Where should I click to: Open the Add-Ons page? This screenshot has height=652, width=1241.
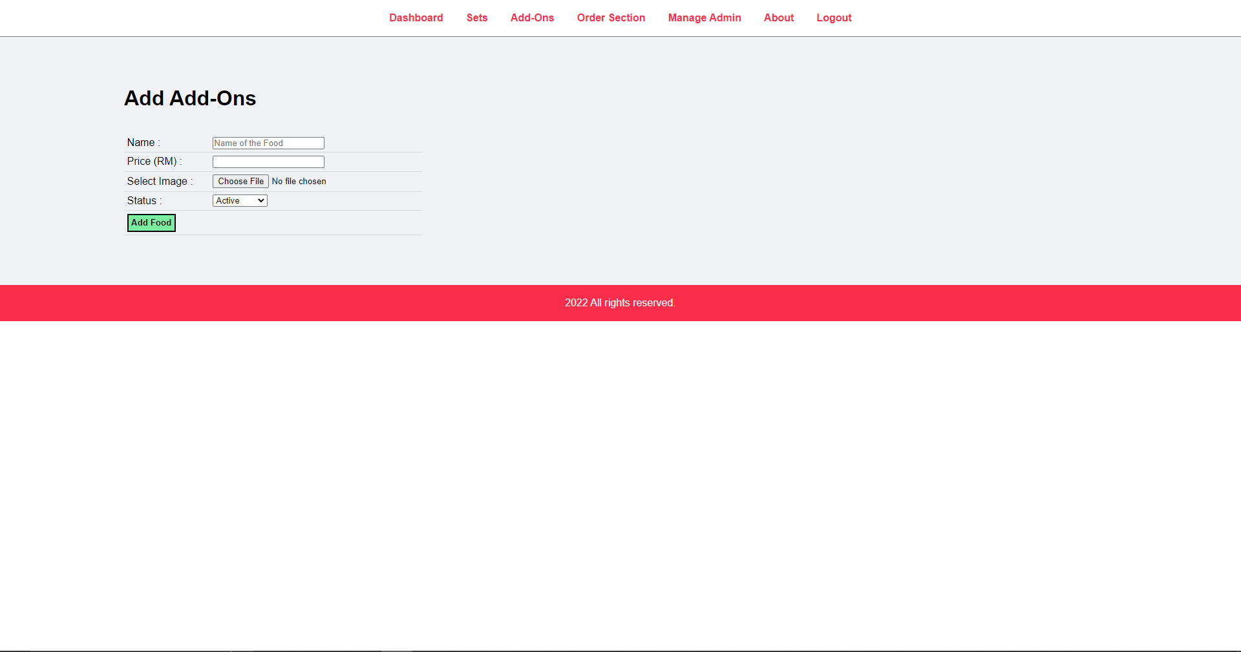532,17
